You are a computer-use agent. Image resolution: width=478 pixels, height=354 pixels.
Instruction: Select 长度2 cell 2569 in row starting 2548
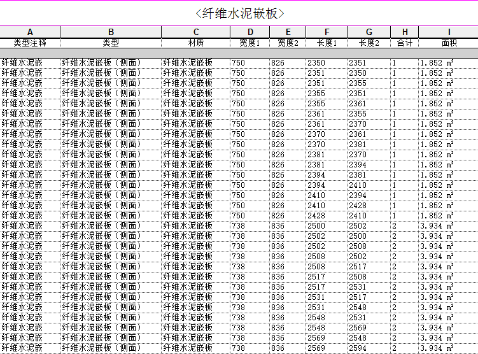tap(369, 328)
